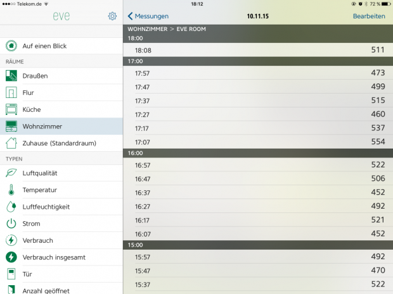Click the Zuhause house icon
393x294 pixels.
click(x=11, y=143)
